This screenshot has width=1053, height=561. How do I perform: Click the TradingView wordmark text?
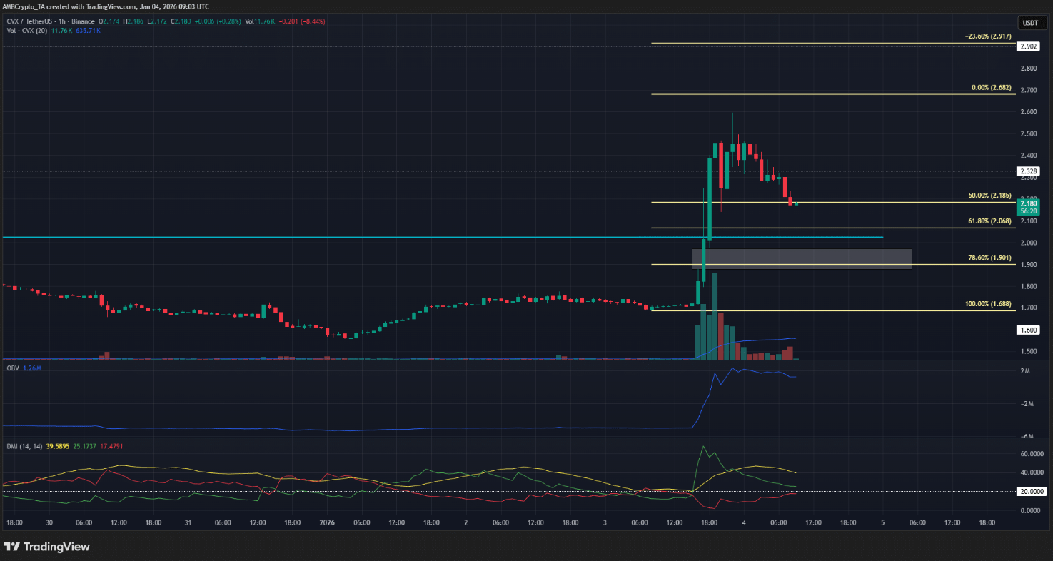click(x=56, y=547)
